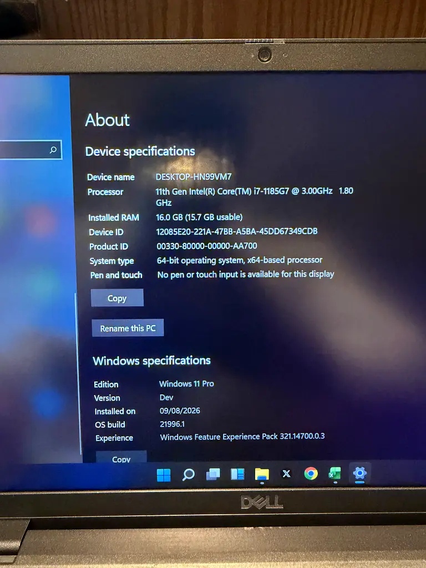Select Version value Dev

166,397
